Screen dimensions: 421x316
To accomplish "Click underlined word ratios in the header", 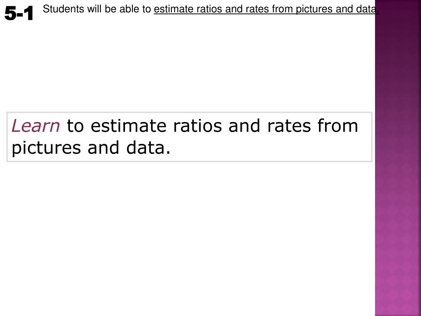I will click(x=209, y=9).
